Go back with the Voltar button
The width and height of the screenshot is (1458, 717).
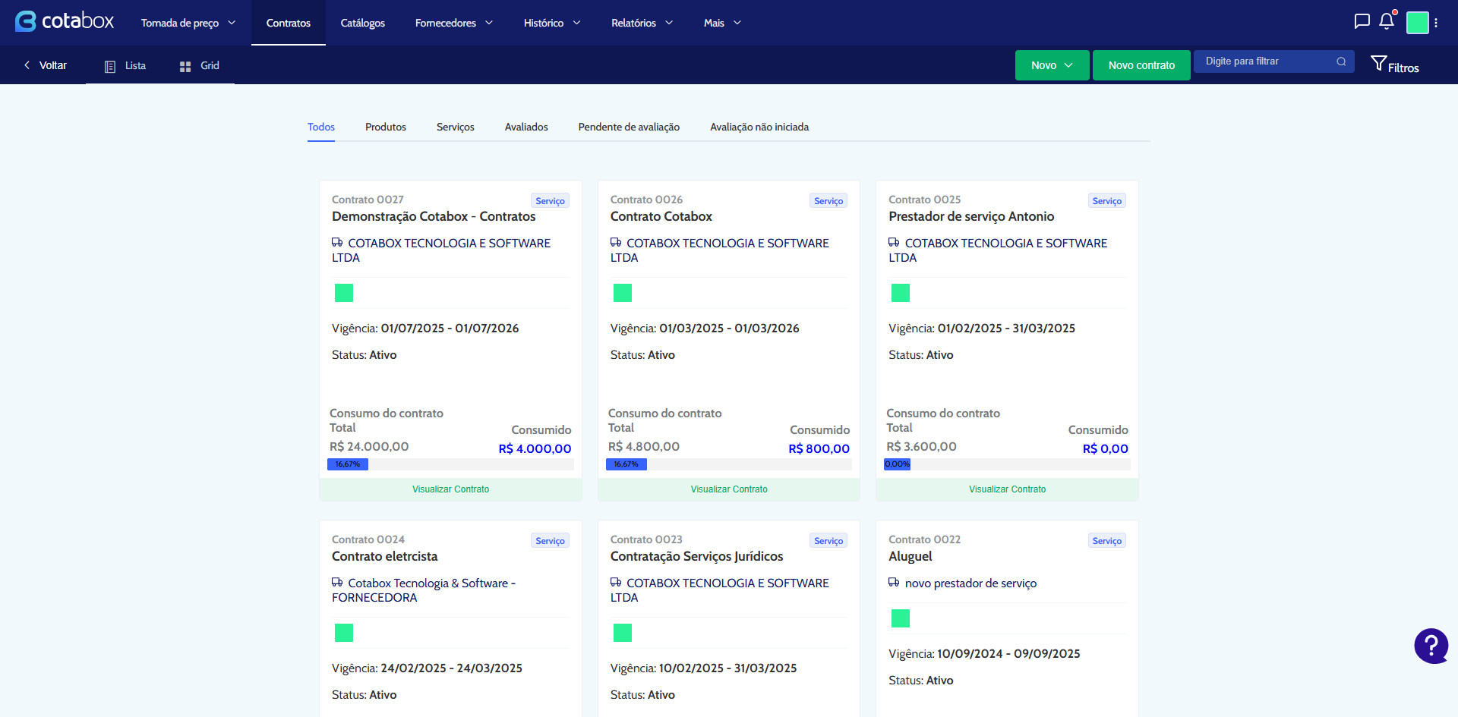[x=46, y=65]
